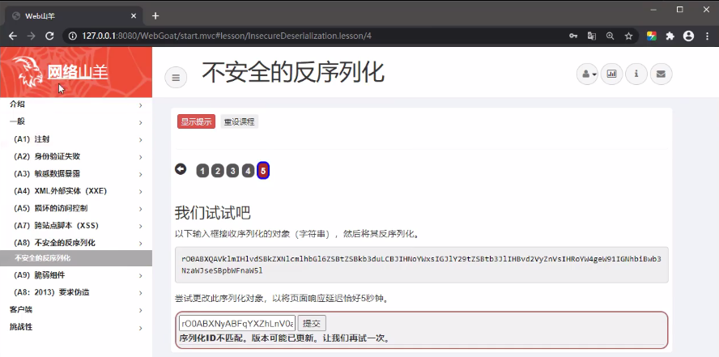Expand the 客户端 menu

[76, 310]
